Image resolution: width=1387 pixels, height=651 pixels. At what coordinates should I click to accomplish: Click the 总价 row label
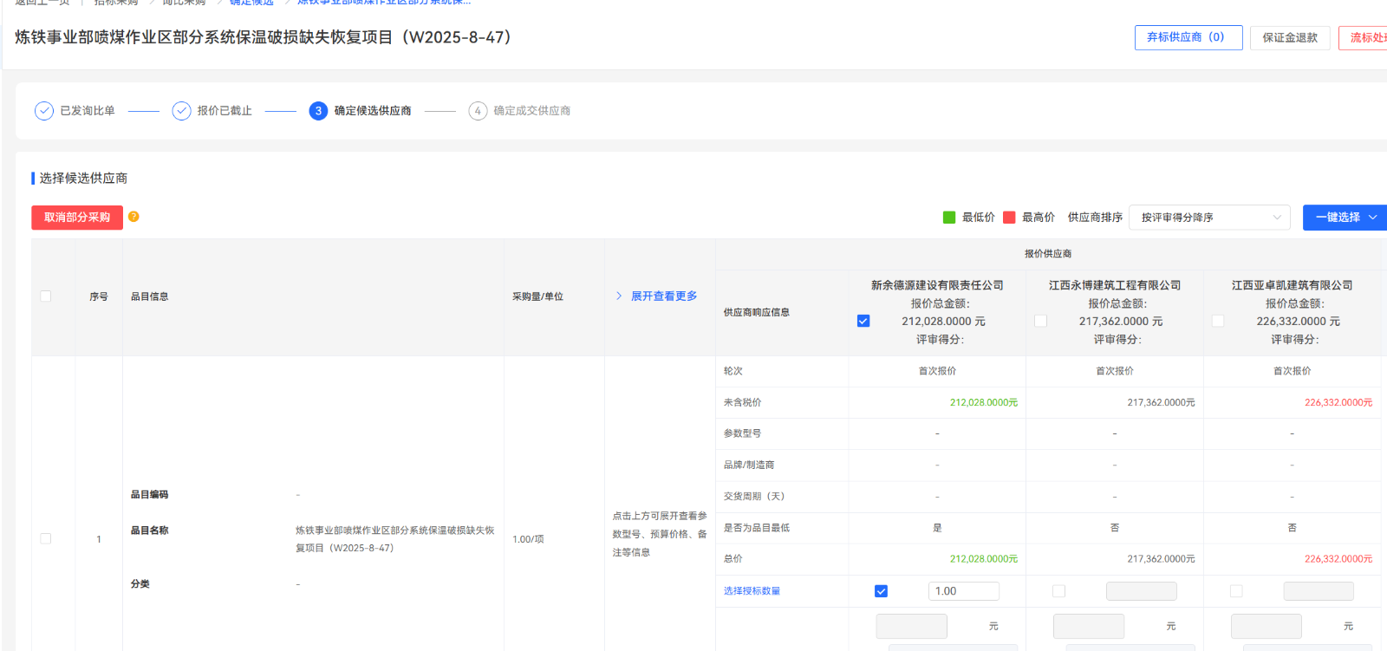(x=733, y=559)
